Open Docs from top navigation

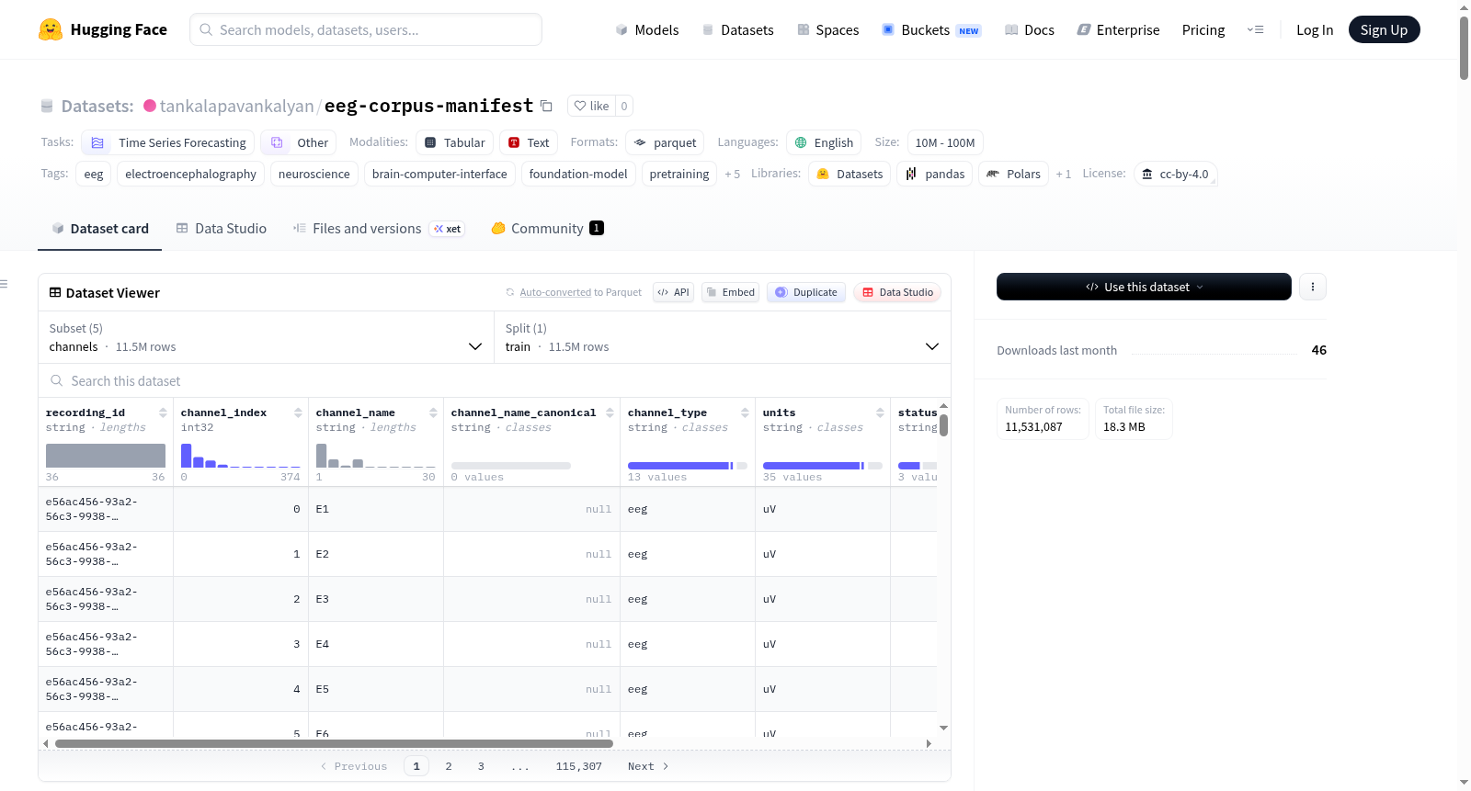tap(1029, 30)
